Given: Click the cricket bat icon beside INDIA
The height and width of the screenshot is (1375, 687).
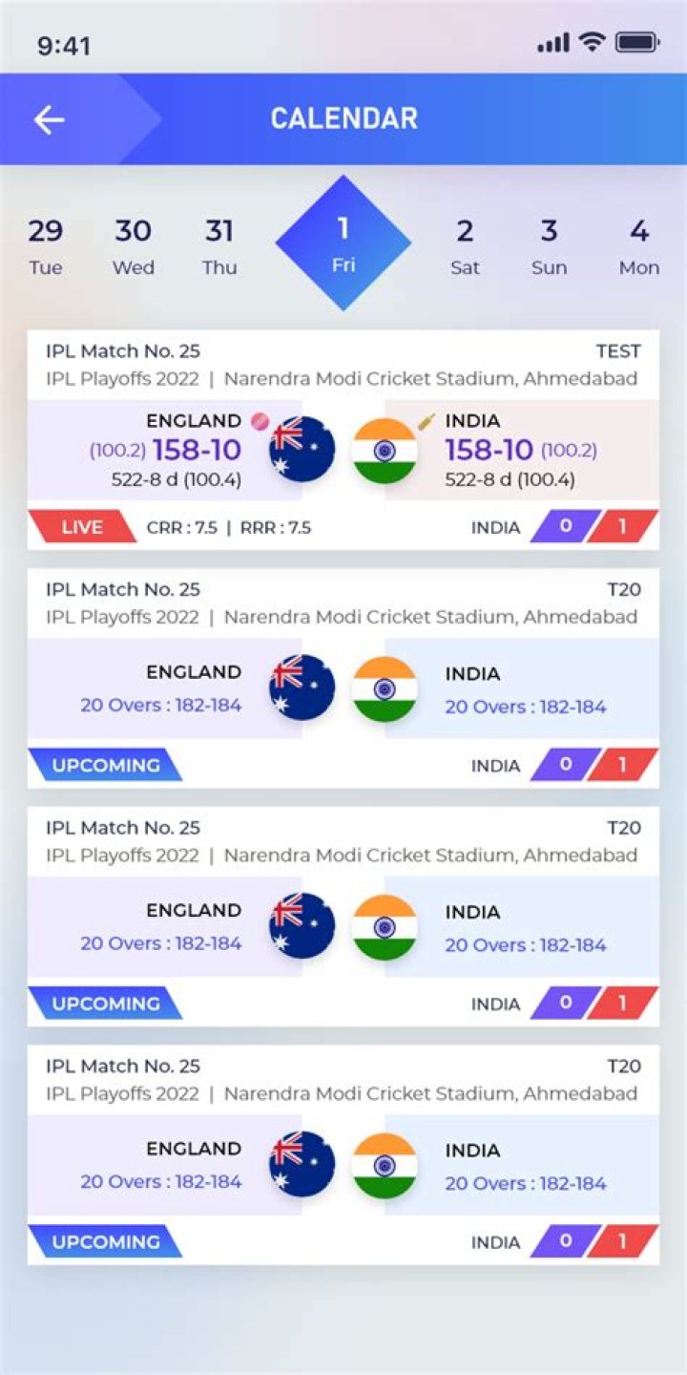Looking at the screenshot, I should pos(427,421).
